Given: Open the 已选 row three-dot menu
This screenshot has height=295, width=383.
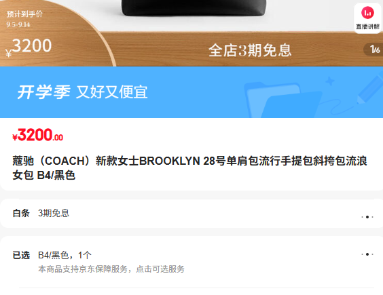Looking at the screenshot, I should [x=367, y=254].
